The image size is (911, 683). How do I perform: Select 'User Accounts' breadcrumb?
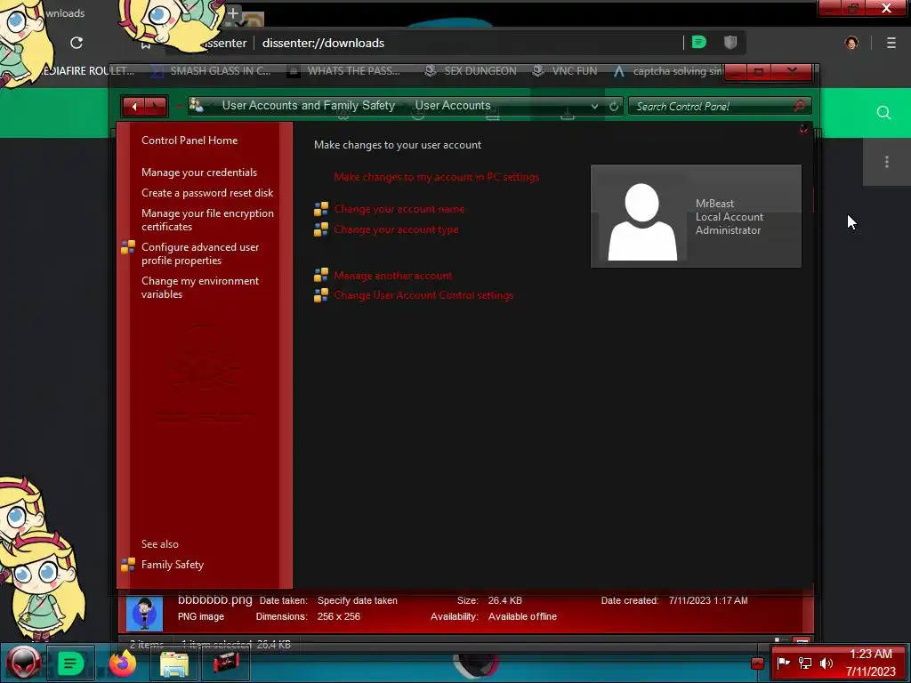[x=453, y=105]
